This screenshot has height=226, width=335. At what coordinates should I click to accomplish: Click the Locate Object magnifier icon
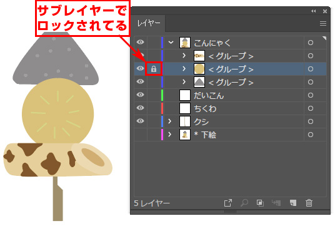pyautogui.click(x=244, y=203)
